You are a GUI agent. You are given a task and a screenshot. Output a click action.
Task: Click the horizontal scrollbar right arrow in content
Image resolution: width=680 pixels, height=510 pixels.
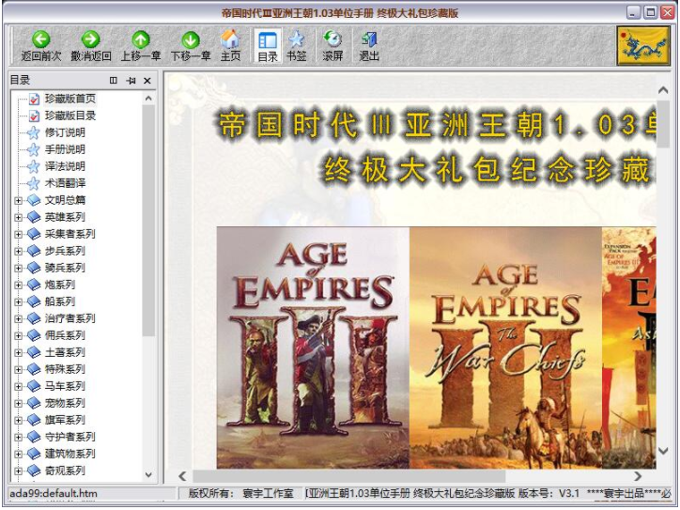[638, 476]
